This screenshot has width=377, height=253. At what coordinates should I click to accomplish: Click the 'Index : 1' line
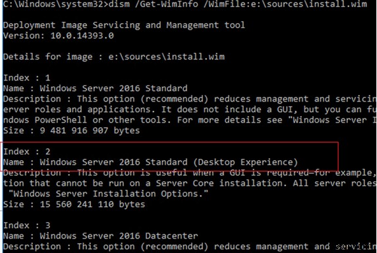point(26,78)
